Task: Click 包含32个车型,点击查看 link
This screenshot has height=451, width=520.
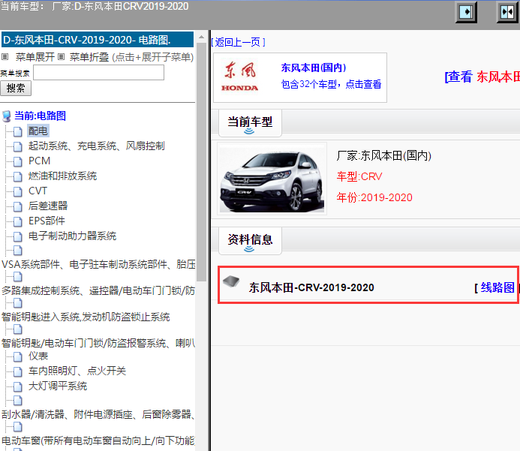Action: click(331, 84)
